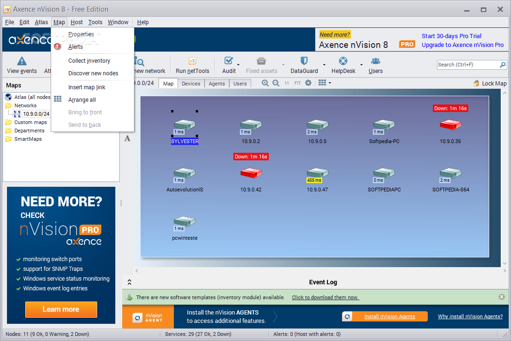Switch to the Agents tab
This screenshot has width=511, height=341.
[217, 84]
